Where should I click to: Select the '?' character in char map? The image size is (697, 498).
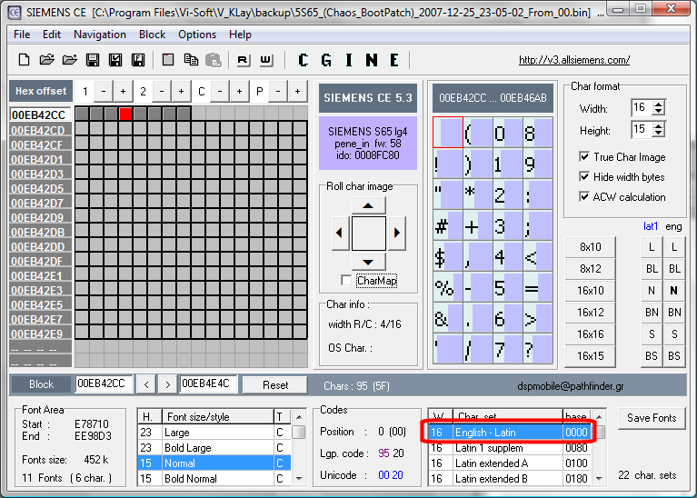coord(538,350)
